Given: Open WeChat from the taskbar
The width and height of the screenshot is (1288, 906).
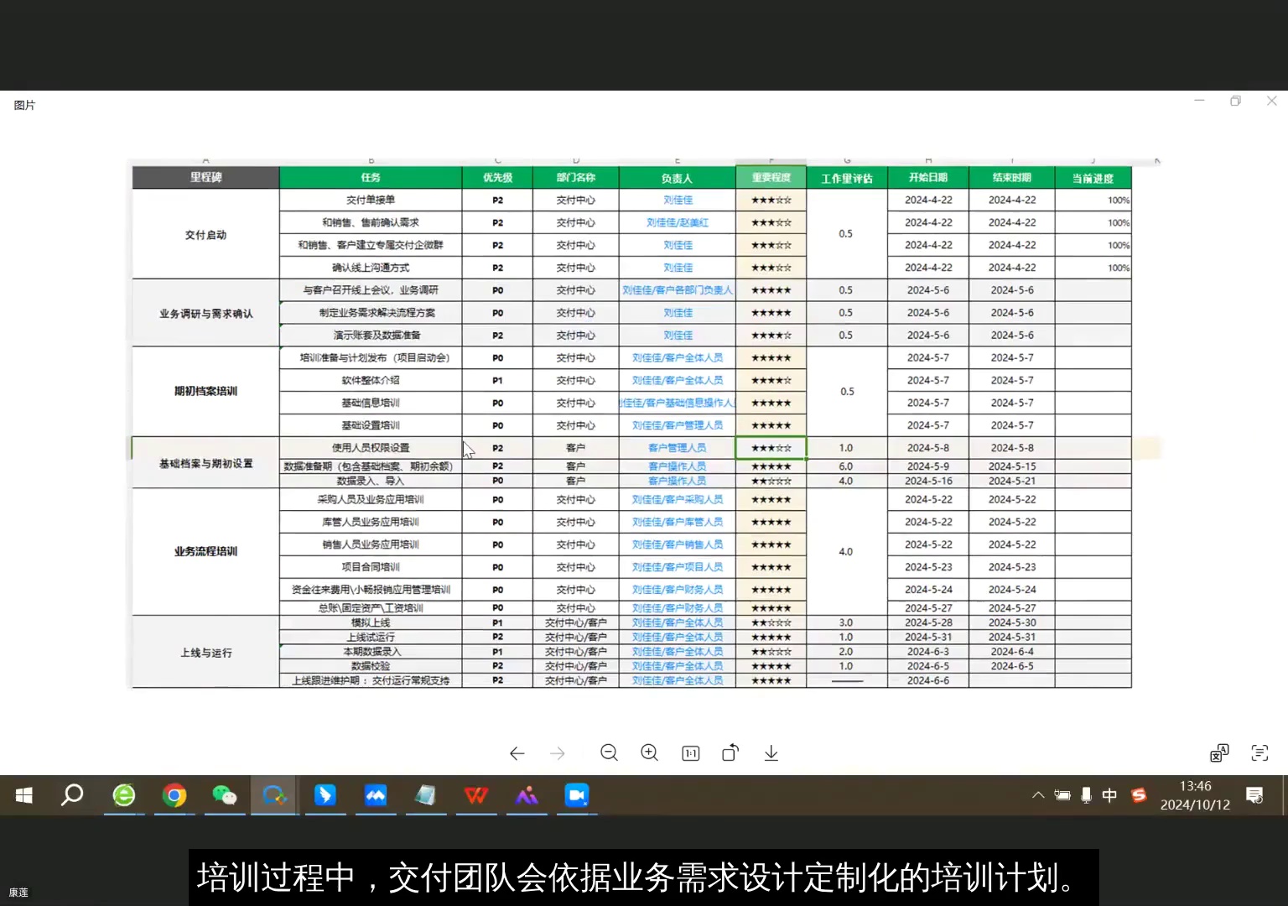Looking at the screenshot, I should tap(224, 795).
